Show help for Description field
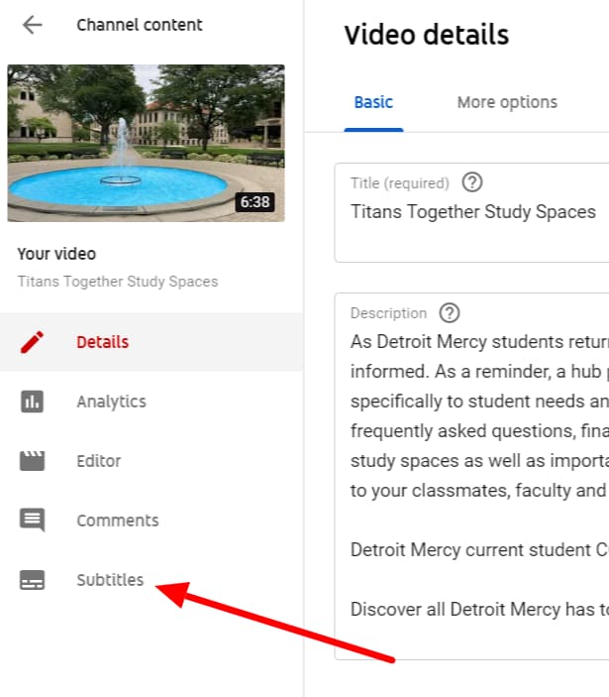Viewport: 609px width, 697px height. (450, 313)
